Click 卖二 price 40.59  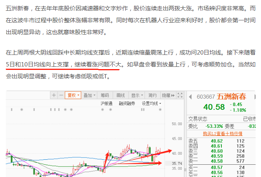(x=216, y=156)
